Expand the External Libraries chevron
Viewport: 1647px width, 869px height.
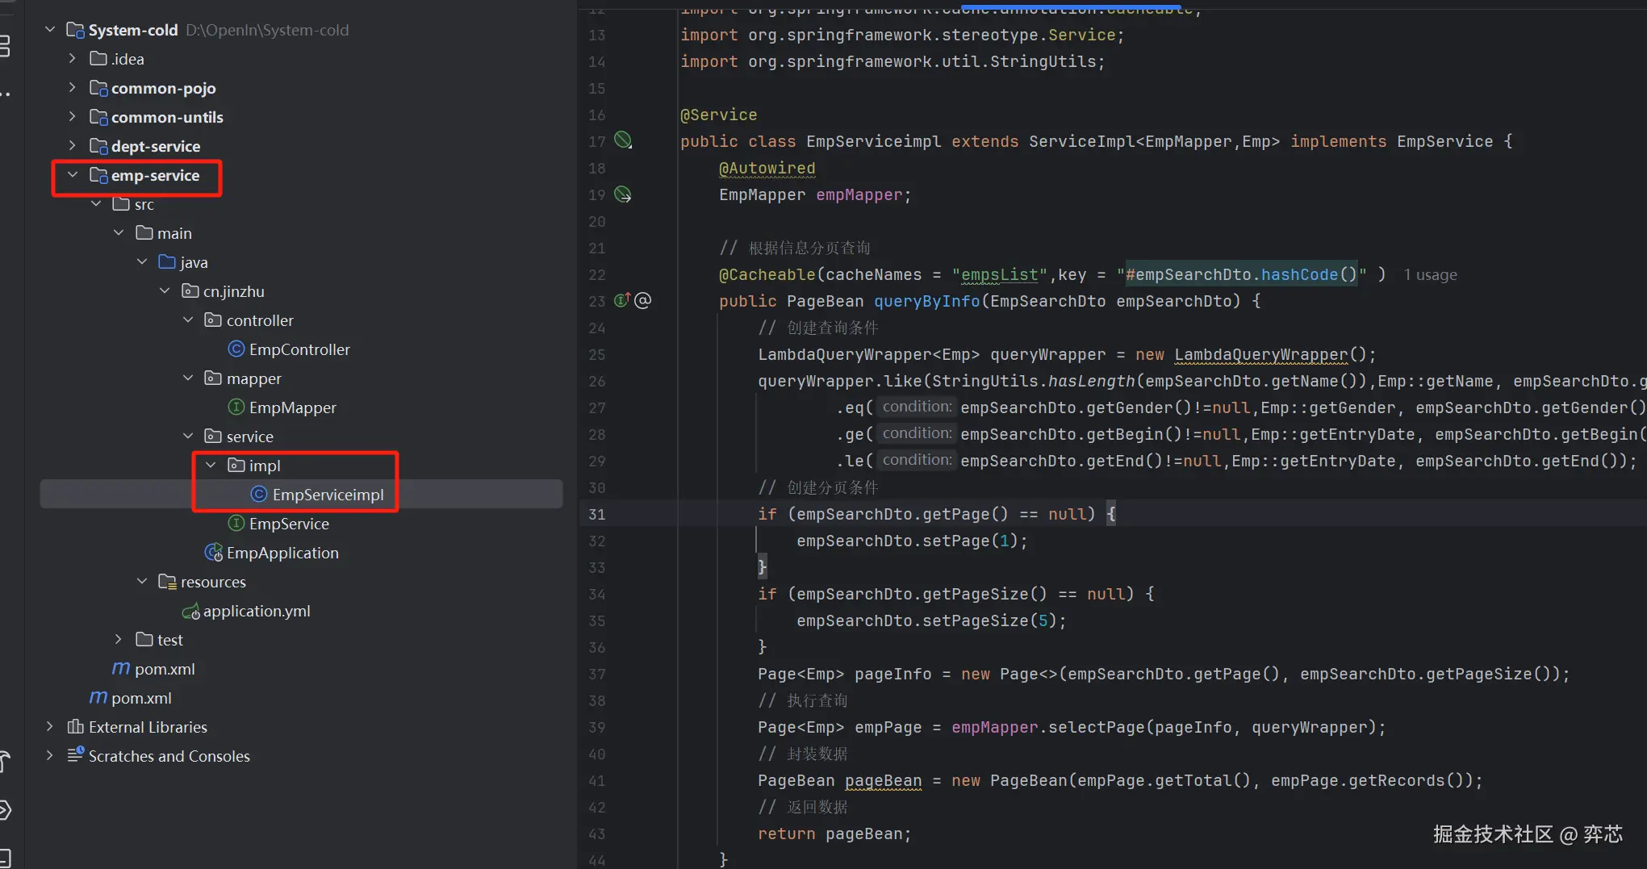[x=50, y=727]
